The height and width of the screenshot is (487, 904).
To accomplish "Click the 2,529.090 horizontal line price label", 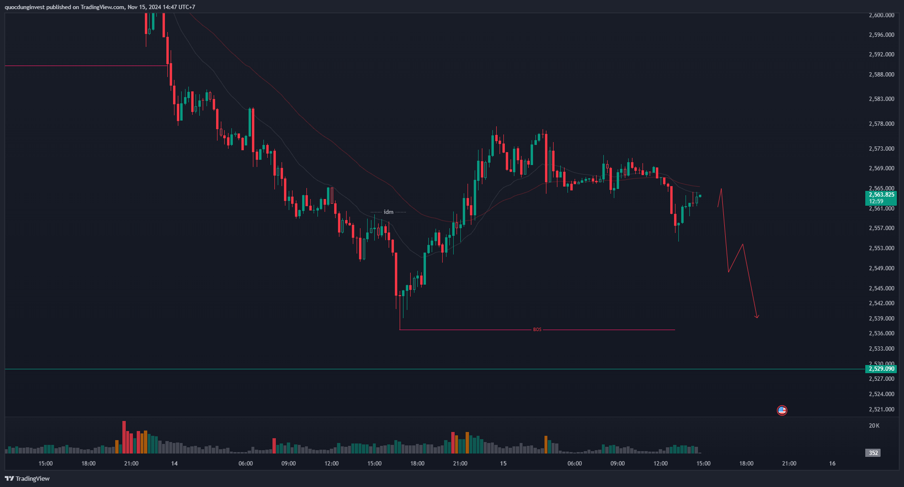I will coord(881,369).
